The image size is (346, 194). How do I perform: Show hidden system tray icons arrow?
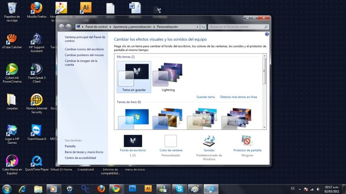tap(300, 189)
